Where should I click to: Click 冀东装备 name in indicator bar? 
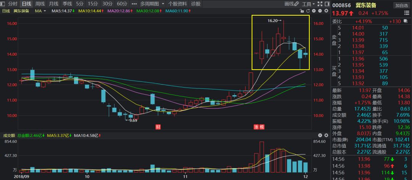point(21,11)
